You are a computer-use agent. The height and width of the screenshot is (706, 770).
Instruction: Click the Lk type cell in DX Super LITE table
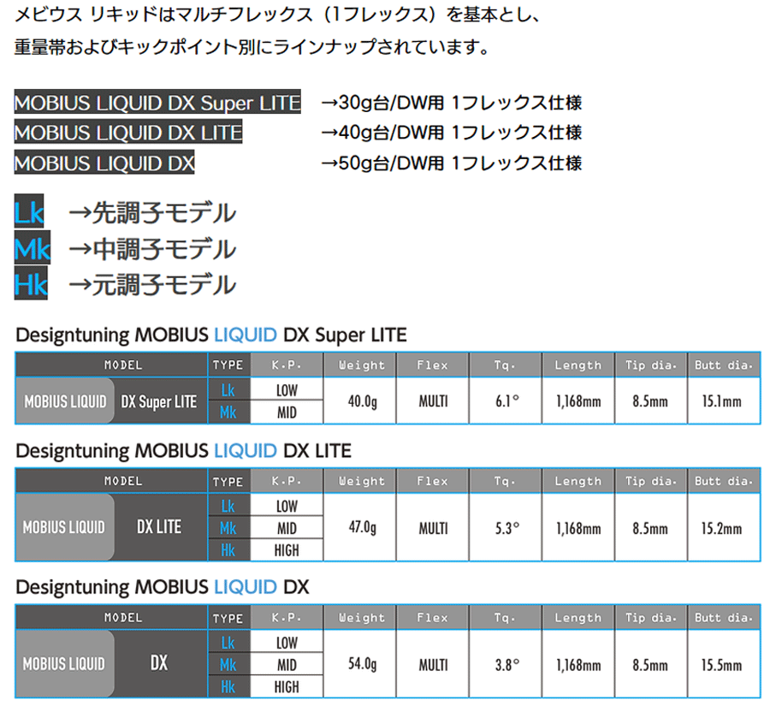(x=228, y=389)
